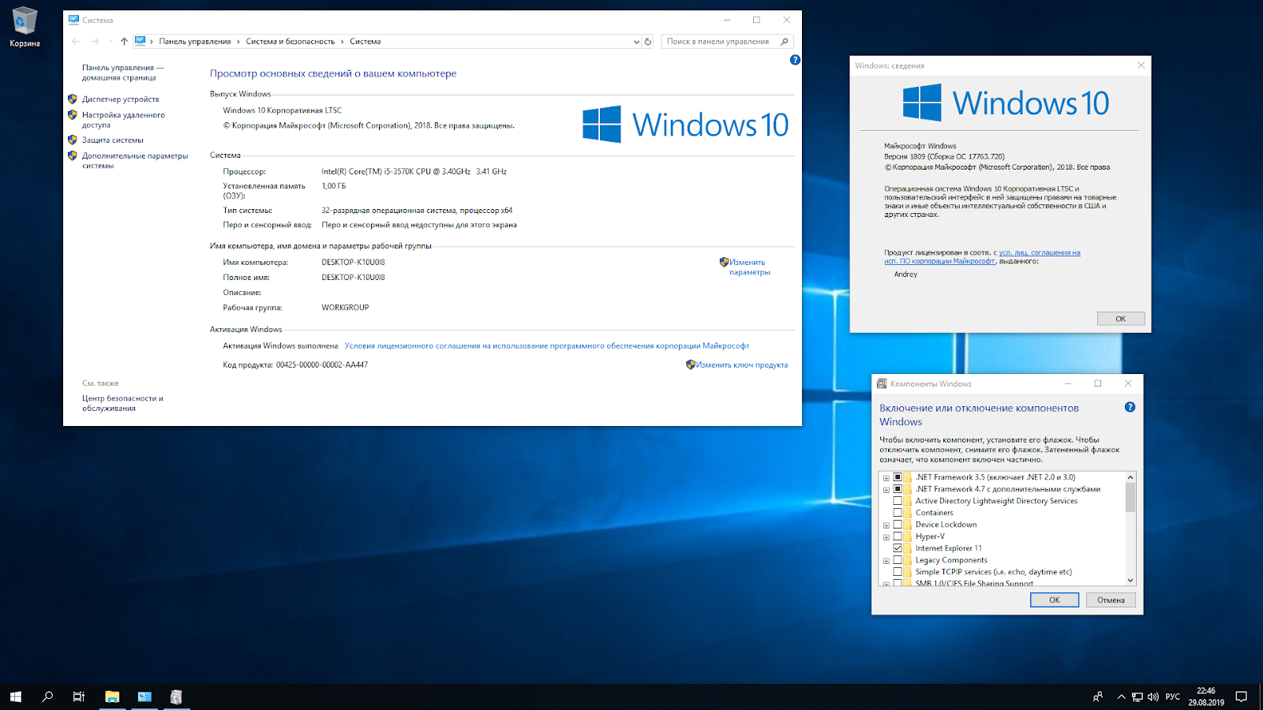Open the address bar history dropdown
1263x710 pixels.
click(636, 42)
